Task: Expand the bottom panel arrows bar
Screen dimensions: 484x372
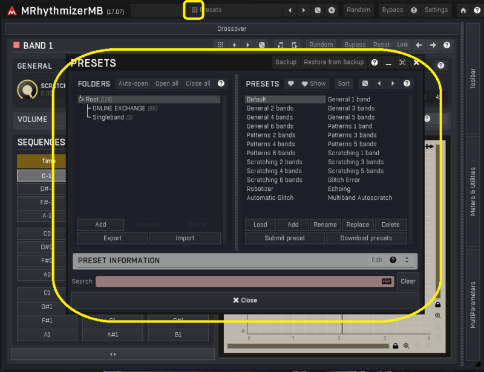Action: click(113, 354)
